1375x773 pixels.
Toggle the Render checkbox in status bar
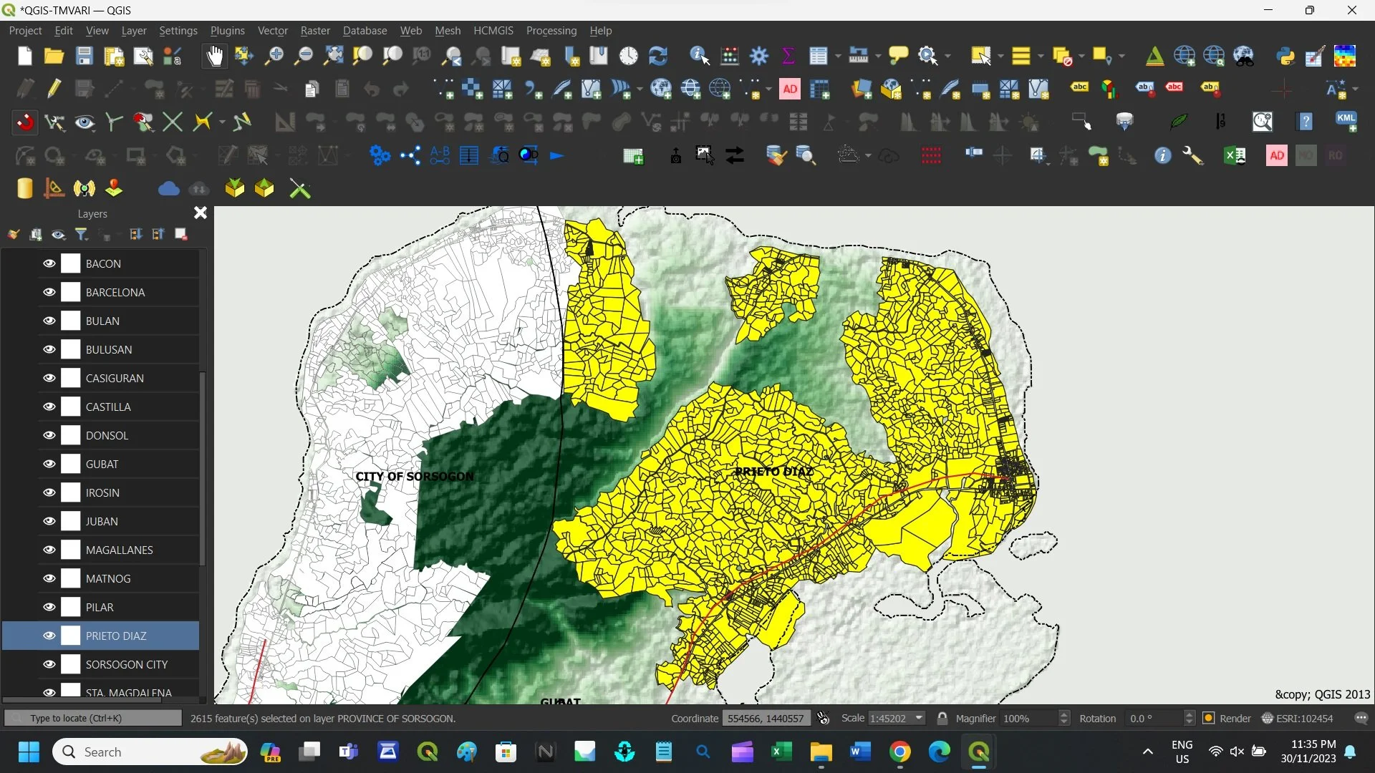click(1209, 718)
